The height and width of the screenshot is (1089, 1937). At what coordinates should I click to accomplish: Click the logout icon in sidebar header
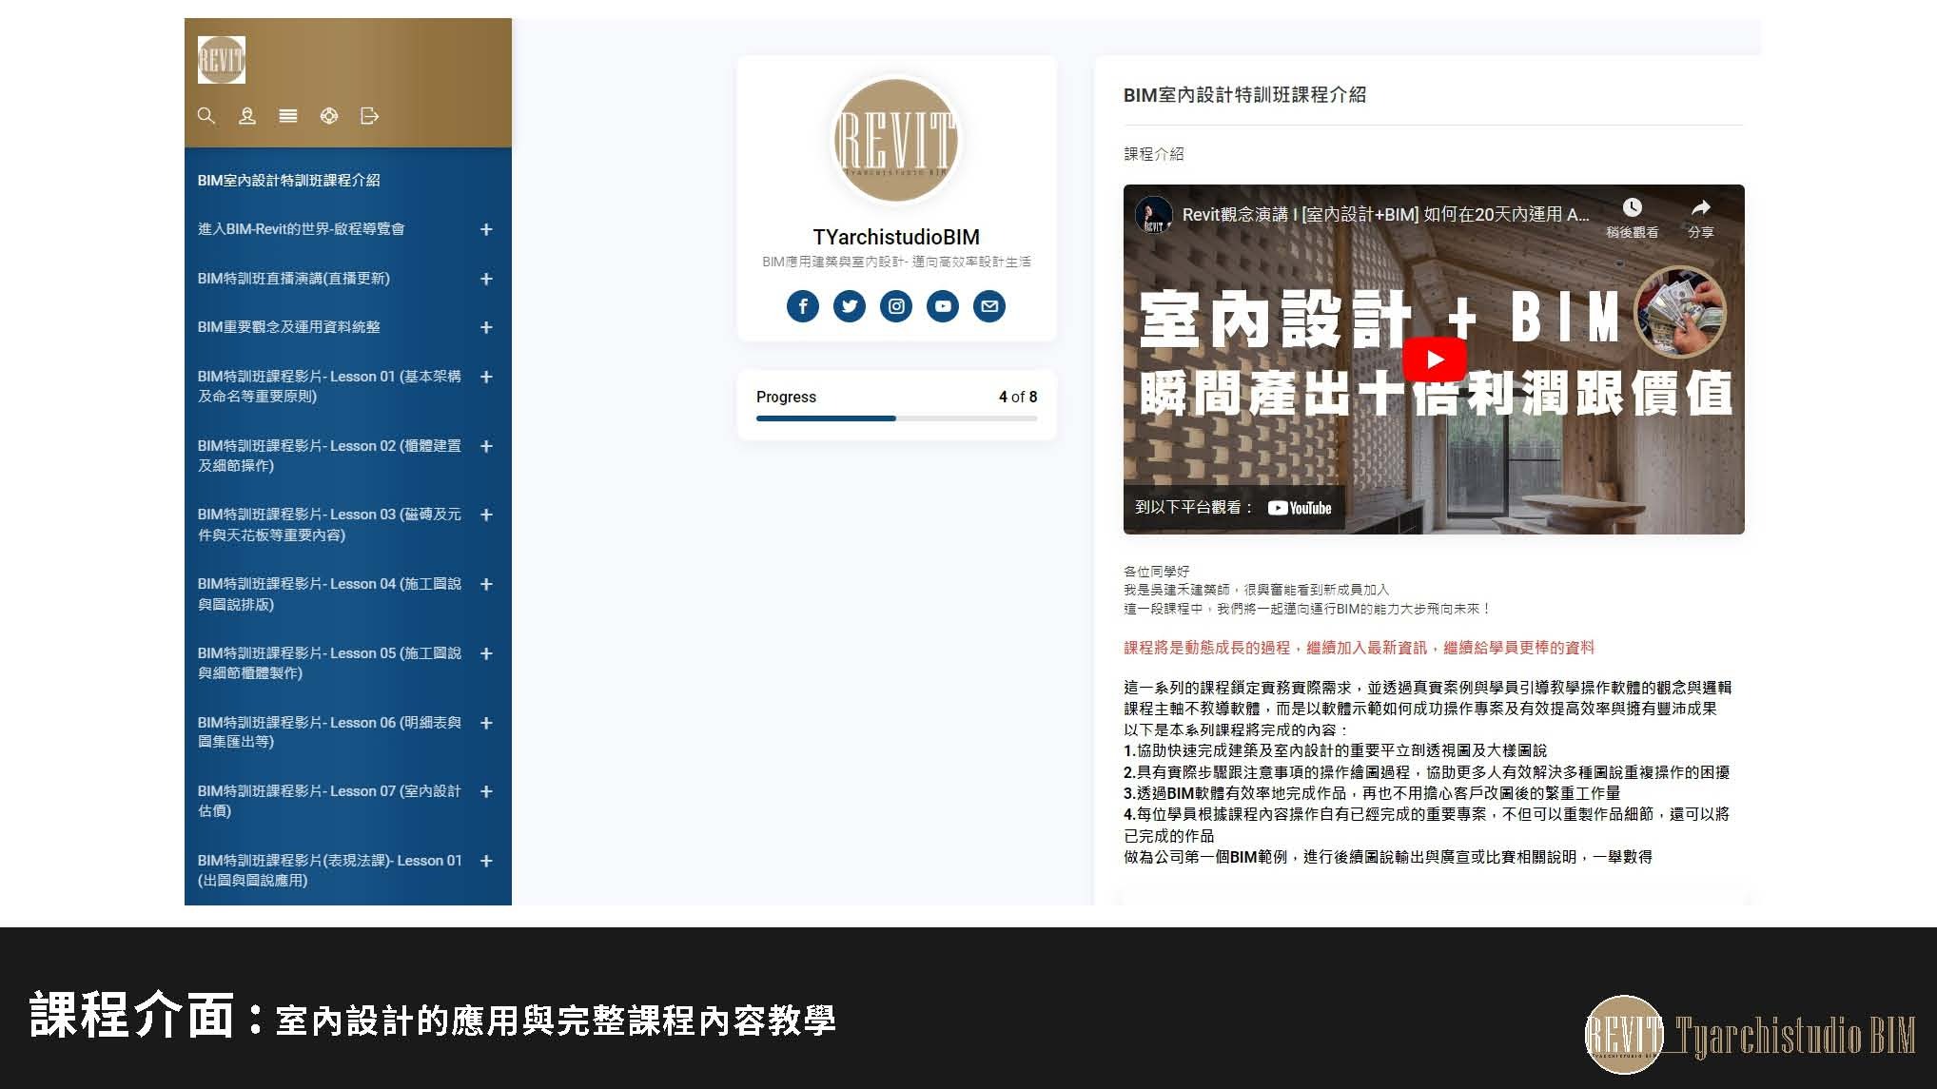point(370,116)
